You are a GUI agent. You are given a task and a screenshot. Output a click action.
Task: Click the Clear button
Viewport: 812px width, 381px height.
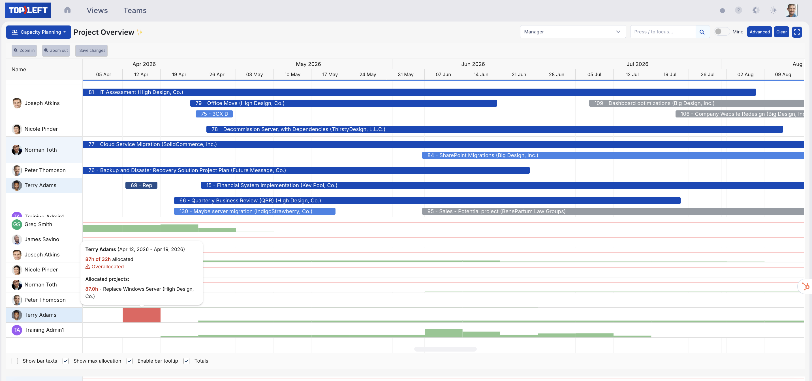[781, 32]
